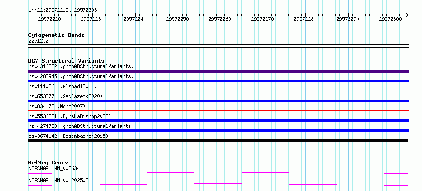Click the thin red nsv834172 variant line

pos(218,110)
